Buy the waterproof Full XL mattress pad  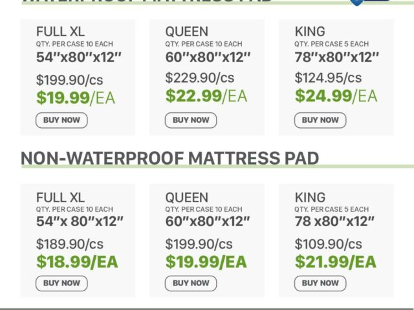[x=61, y=120]
